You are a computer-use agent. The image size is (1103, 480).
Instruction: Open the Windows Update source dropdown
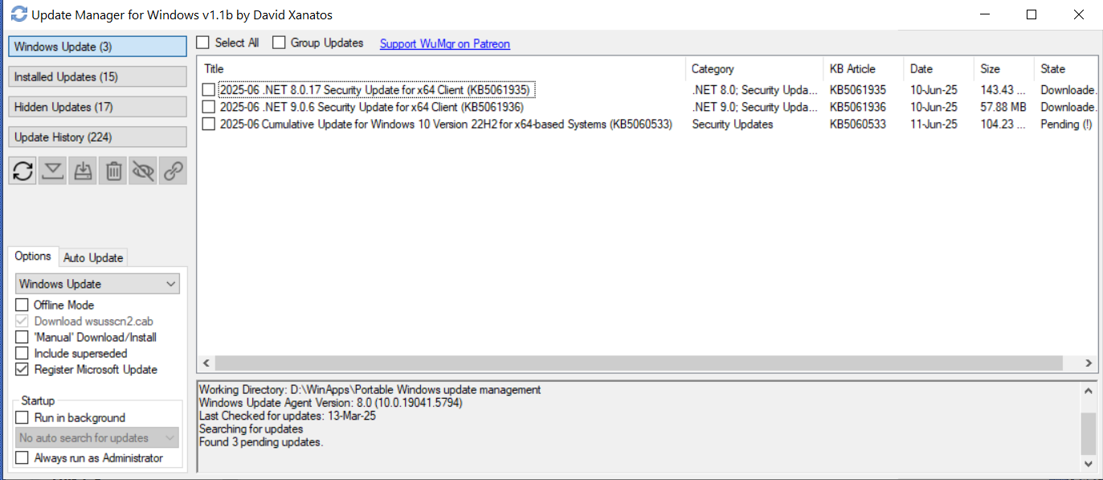pos(97,284)
